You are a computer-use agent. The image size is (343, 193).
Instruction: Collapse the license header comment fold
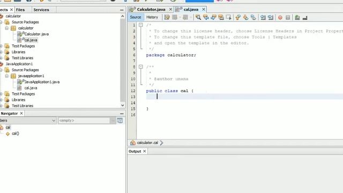140,25
